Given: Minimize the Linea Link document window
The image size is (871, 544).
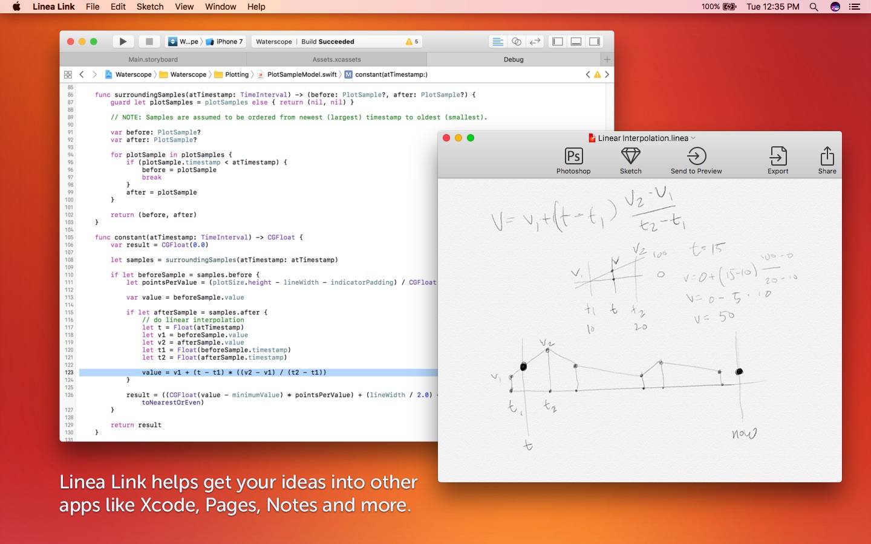Looking at the screenshot, I should (x=458, y=138).
